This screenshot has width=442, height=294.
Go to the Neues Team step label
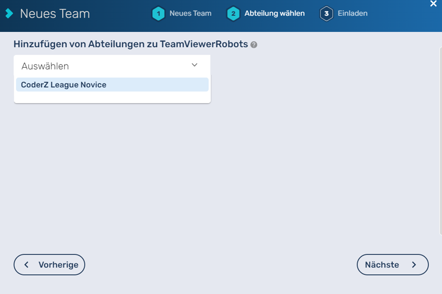click(190, 13)
